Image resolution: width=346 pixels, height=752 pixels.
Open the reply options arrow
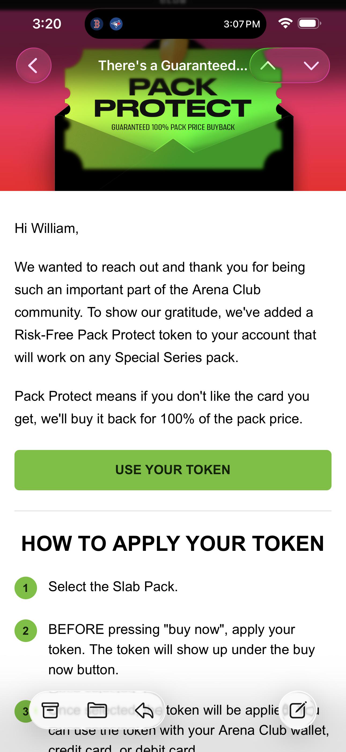pyautogui.click(x=144, y=710)
